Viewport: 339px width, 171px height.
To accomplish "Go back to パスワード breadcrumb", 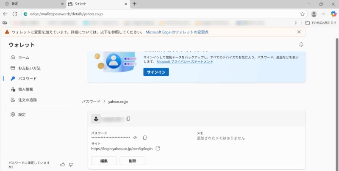I will (x=91, y=102).
